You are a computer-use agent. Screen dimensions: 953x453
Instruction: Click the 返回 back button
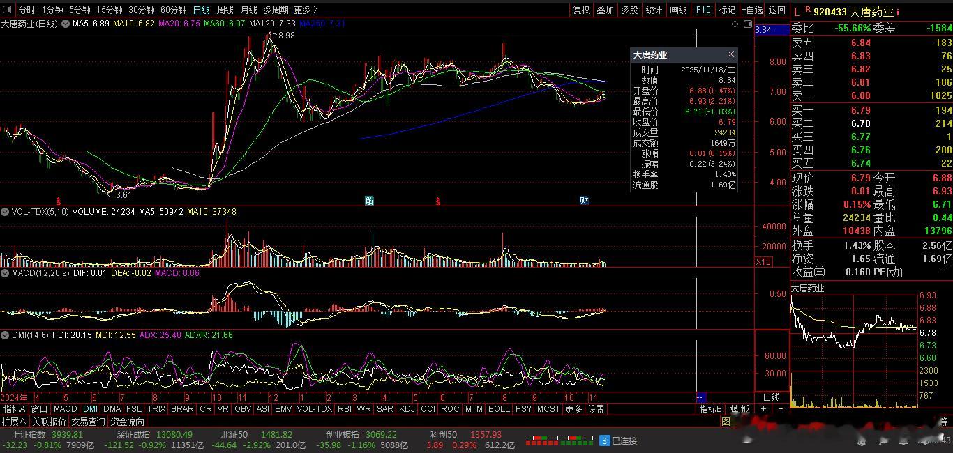pos(776,10)
